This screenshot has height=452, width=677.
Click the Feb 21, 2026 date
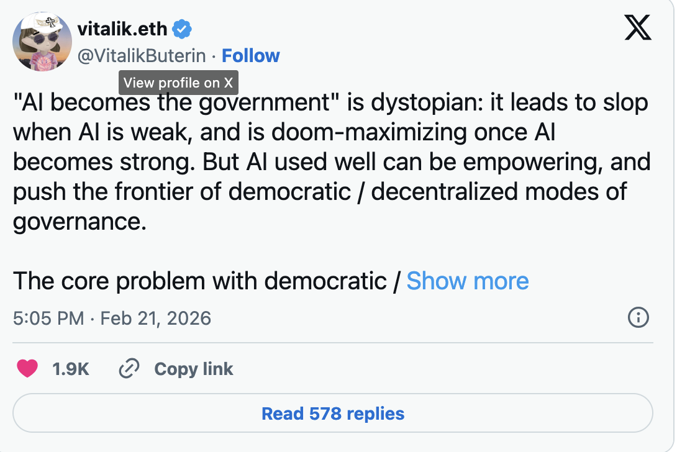(155, 319)
